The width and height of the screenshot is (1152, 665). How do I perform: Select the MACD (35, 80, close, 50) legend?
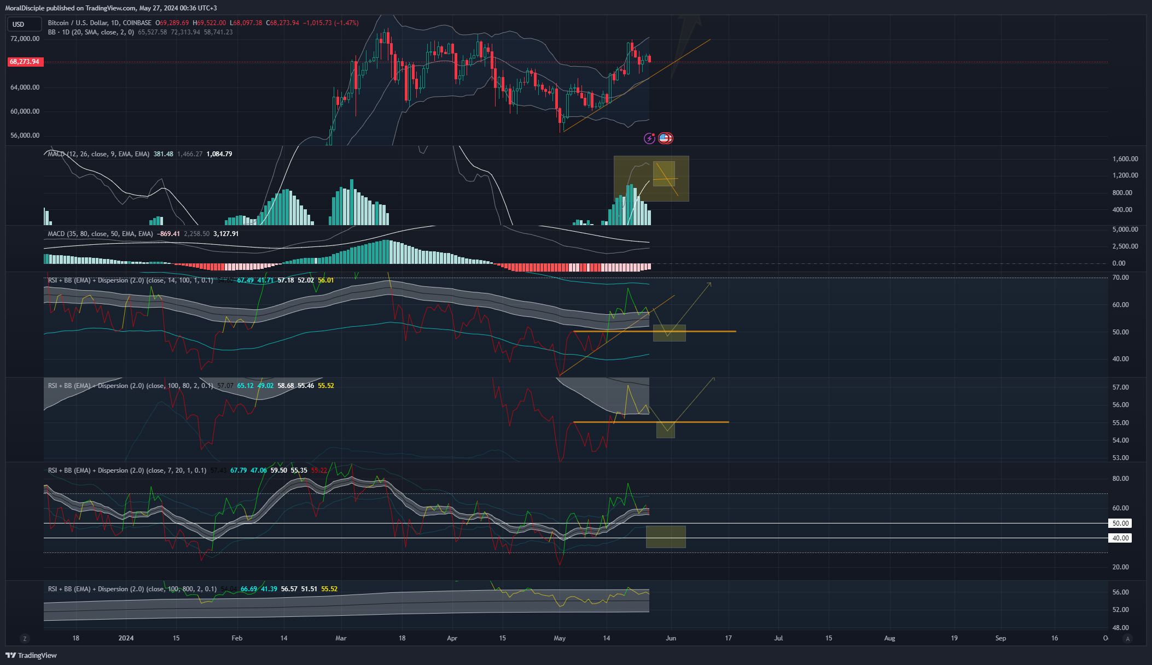tap(100, 234)
